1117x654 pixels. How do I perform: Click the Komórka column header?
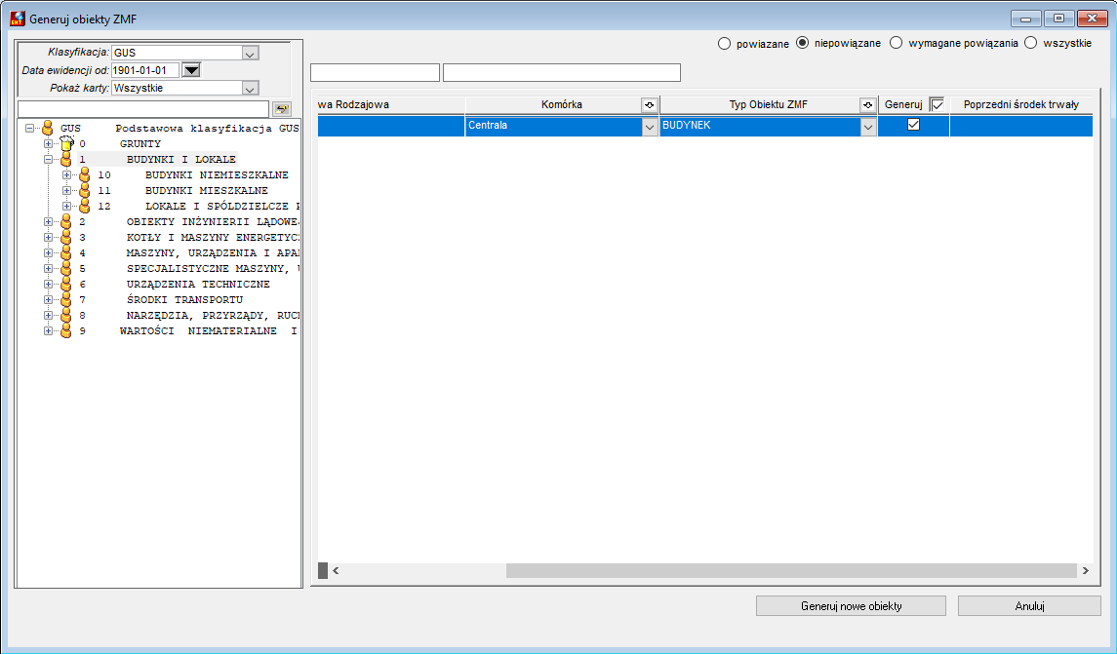(x=561, y=104)
